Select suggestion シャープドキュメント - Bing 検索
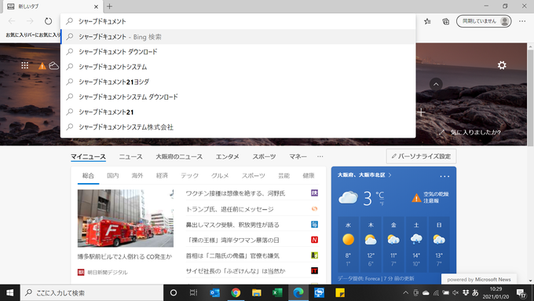This screenshot has height=301, width=534. click(238, 37)
